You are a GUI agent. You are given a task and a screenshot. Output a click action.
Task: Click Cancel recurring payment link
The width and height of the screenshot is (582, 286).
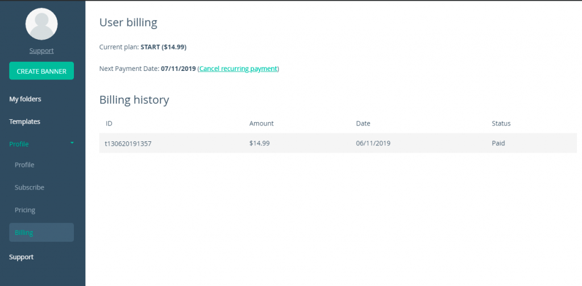[238, 69]
